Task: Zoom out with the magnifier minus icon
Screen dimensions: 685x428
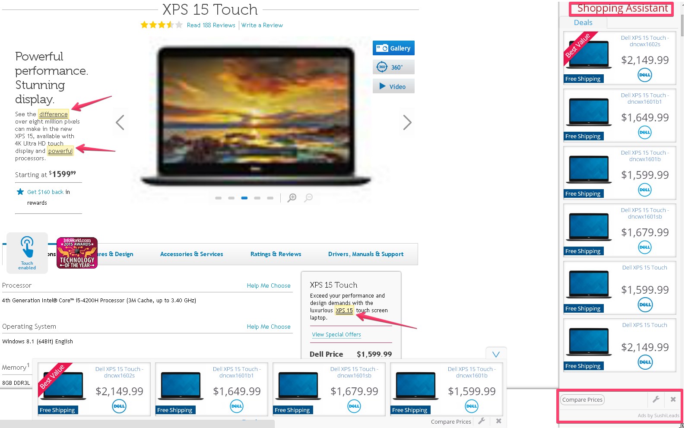Action: [x=308, y=198]
